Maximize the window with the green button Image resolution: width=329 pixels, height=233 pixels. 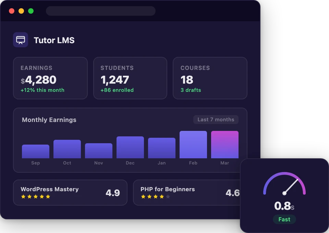(31, 11)
